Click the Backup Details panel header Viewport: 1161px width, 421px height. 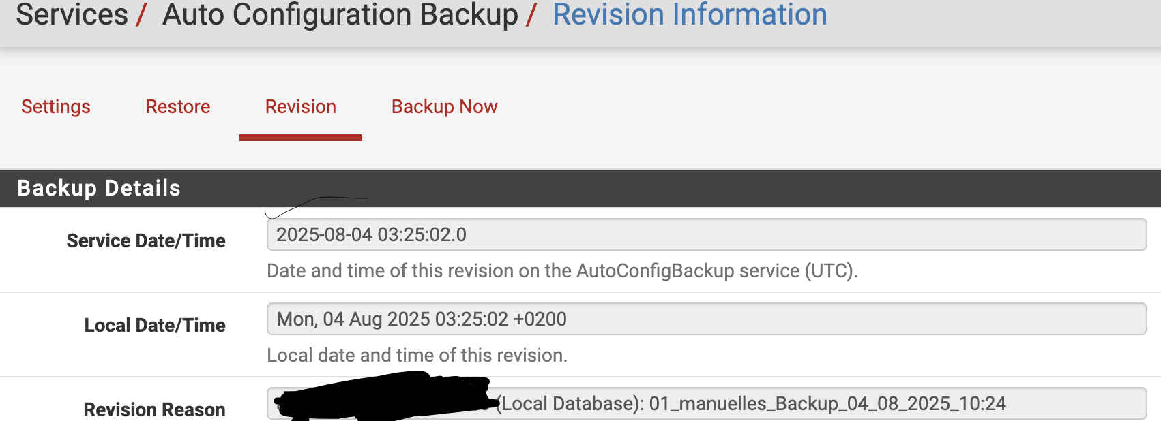[x=580, y=188]
